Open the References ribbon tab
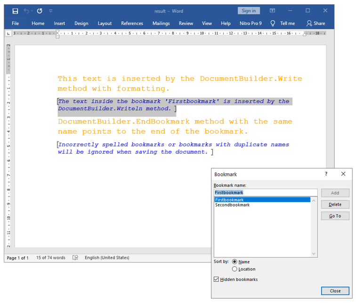This screenshot has width=356, height=303. pos(132,23)
